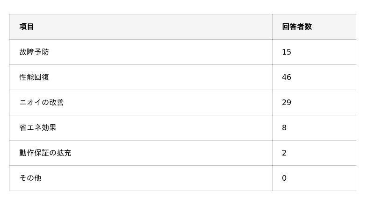Select the その他 cell
Image resolution: width=374 pixels, height=205 pixels.
coord(30,178)
